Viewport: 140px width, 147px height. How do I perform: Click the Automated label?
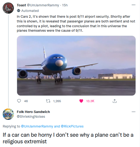[30, 11]
